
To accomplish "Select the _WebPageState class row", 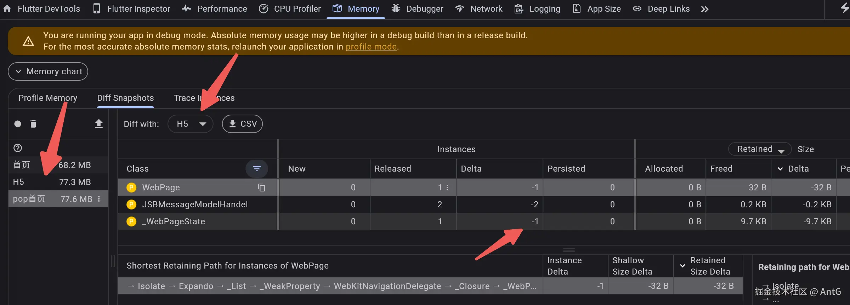I will pos(174,221).
